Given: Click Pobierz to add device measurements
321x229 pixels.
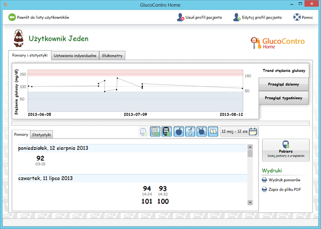Looking at the screenshot, I should click(286, 150).
